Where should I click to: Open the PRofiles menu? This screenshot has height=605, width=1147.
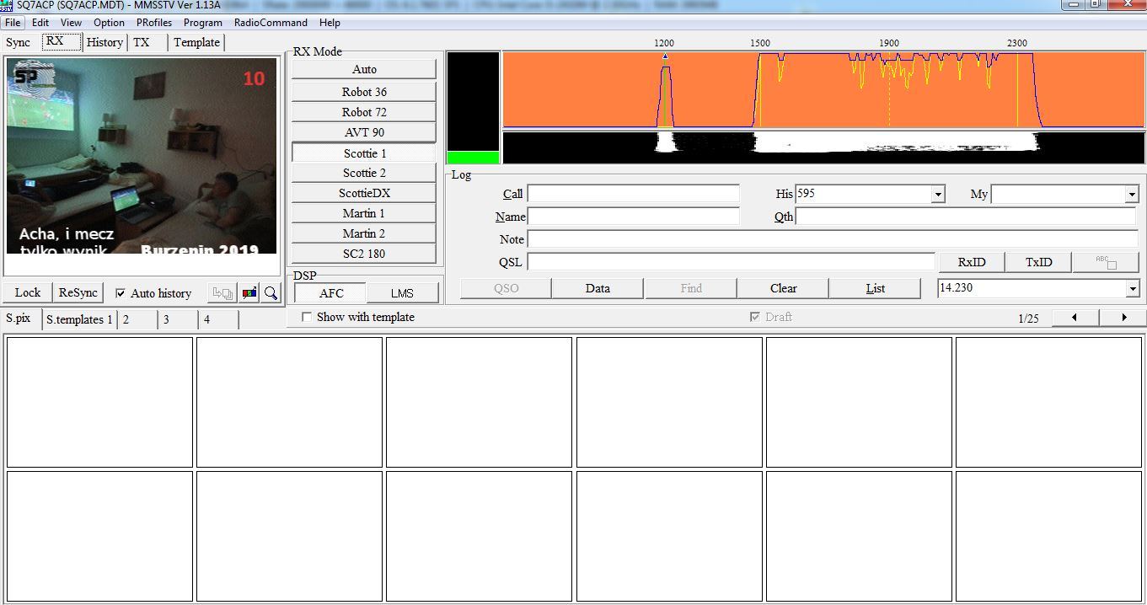(154, 23)
